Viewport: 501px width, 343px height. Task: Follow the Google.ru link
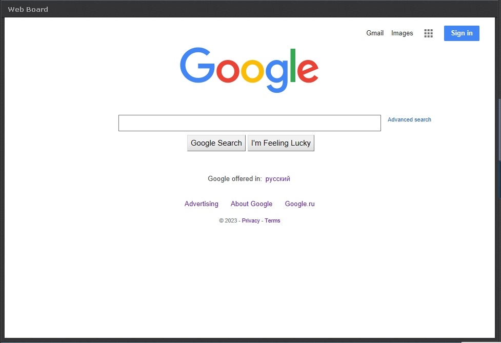click(x=299, y=204)
